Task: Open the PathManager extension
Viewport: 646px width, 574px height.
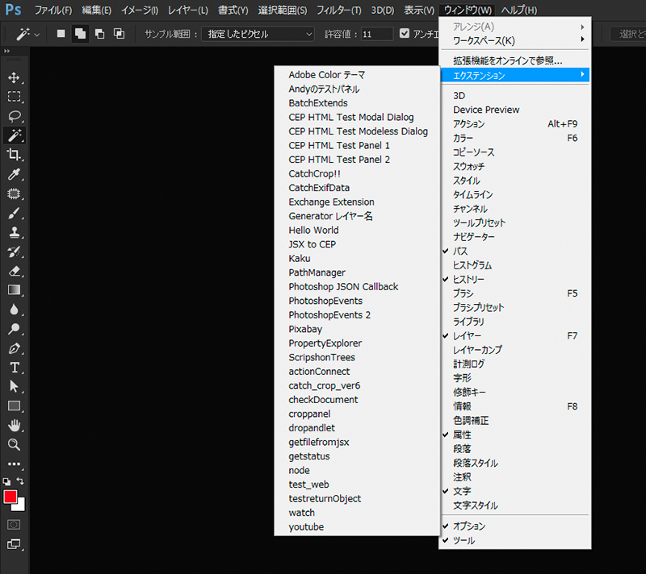Action: 357,272
